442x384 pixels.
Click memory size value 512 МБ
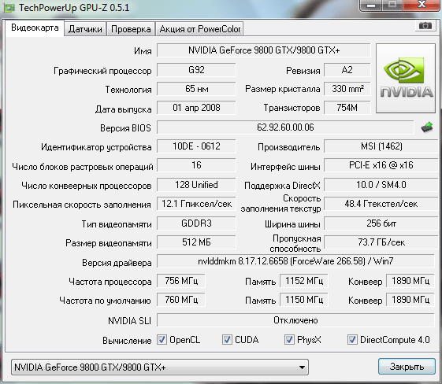tap(196, 242)
